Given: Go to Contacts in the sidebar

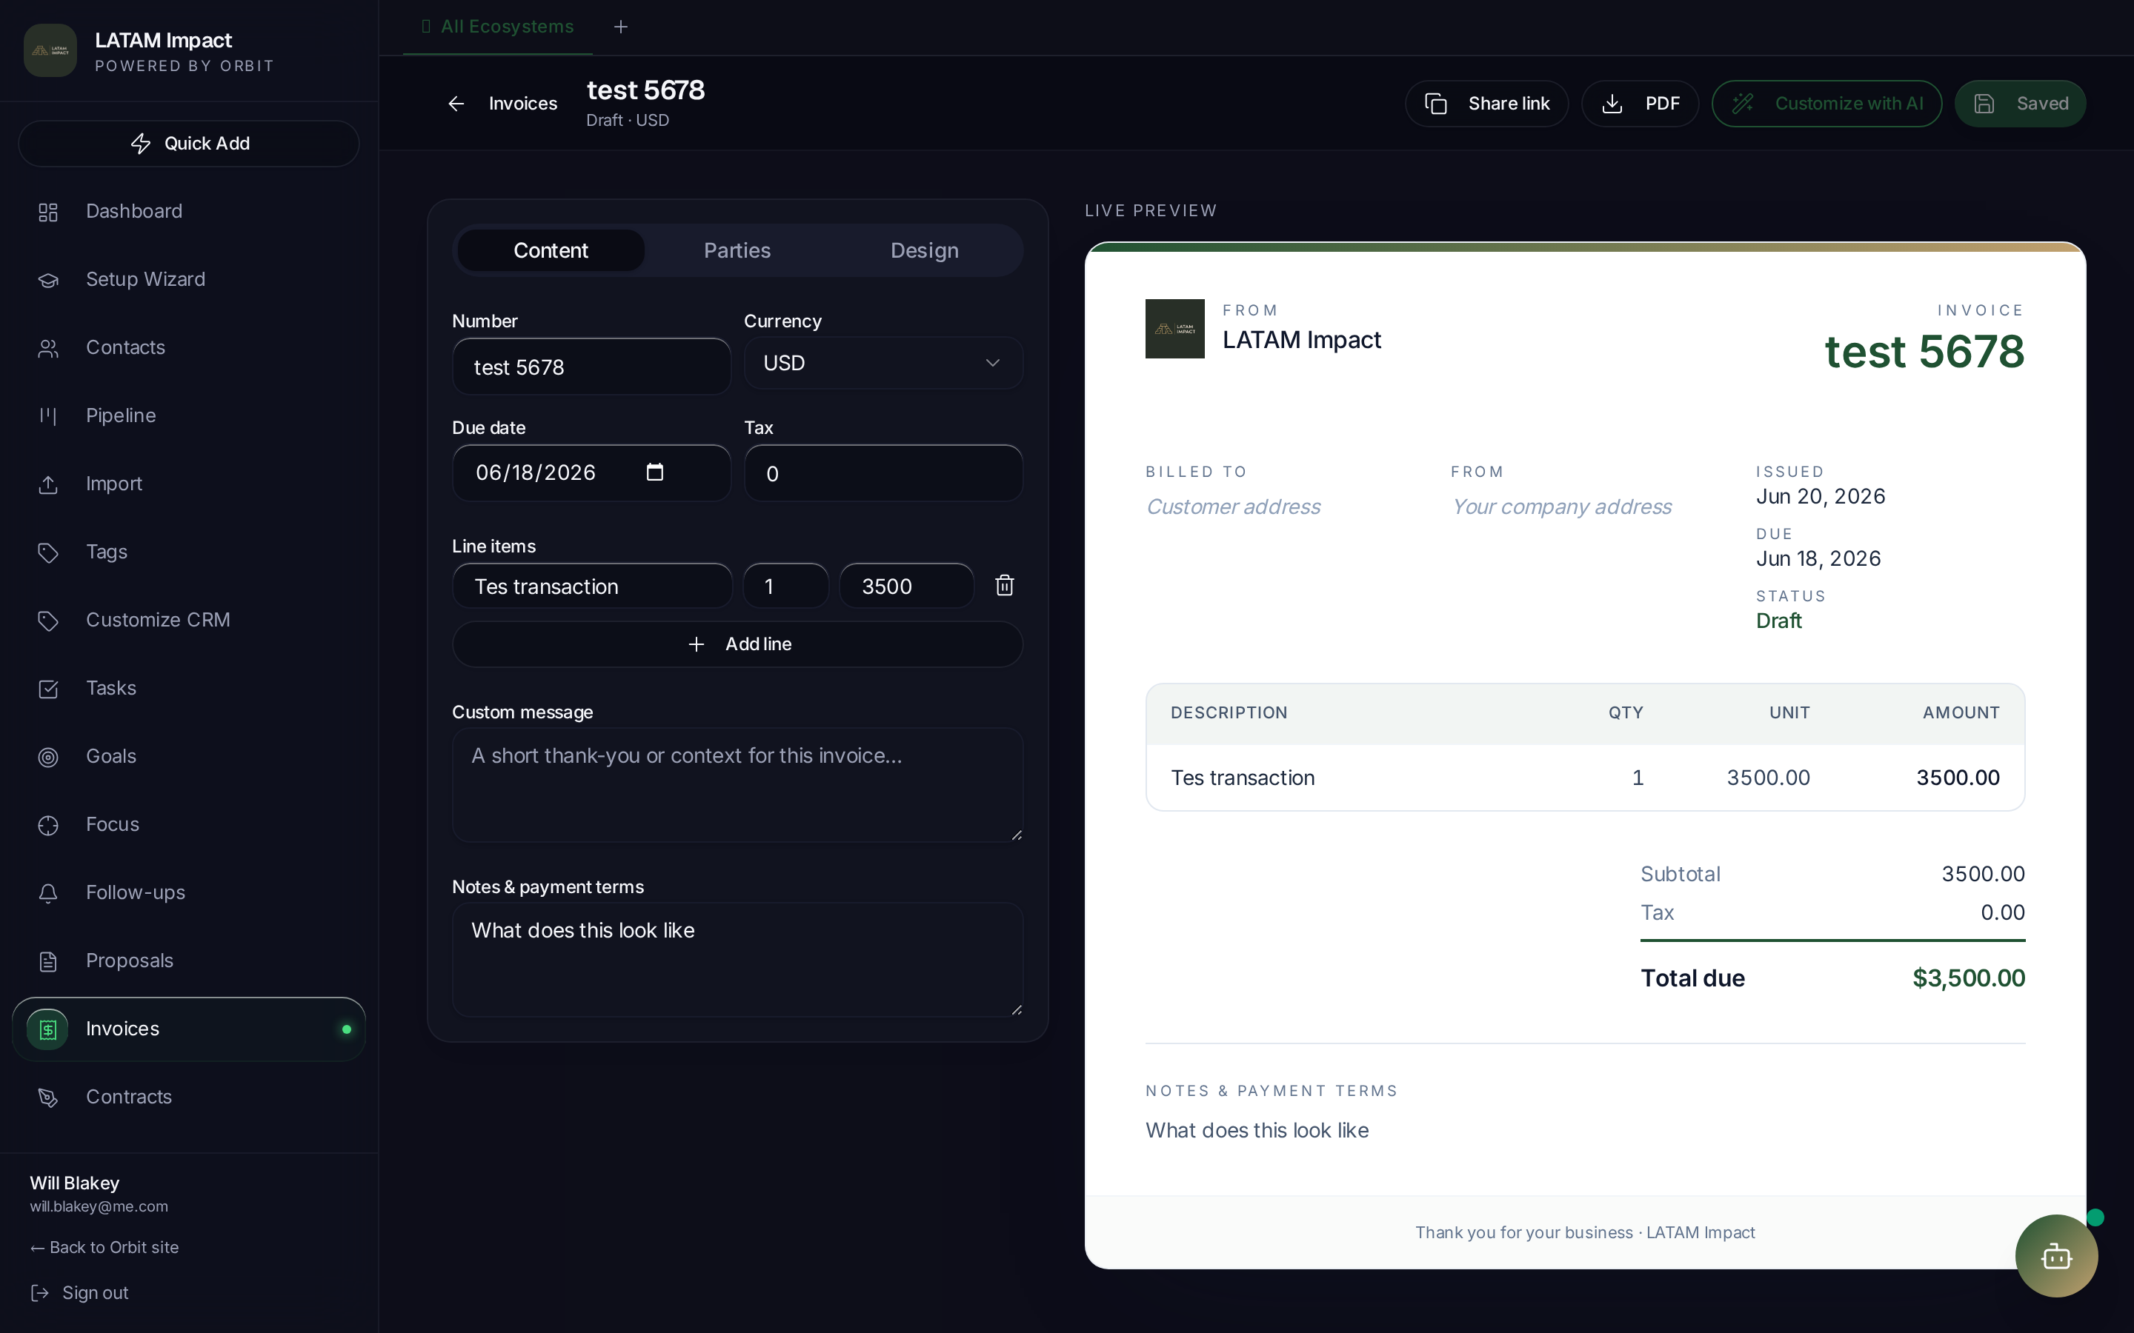Looking at the screenshot, I should (189, 347).
